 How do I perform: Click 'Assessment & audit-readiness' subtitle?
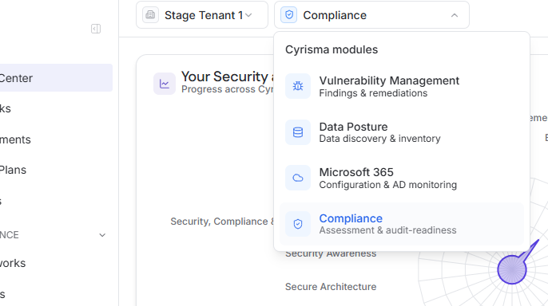pos(387,230)
